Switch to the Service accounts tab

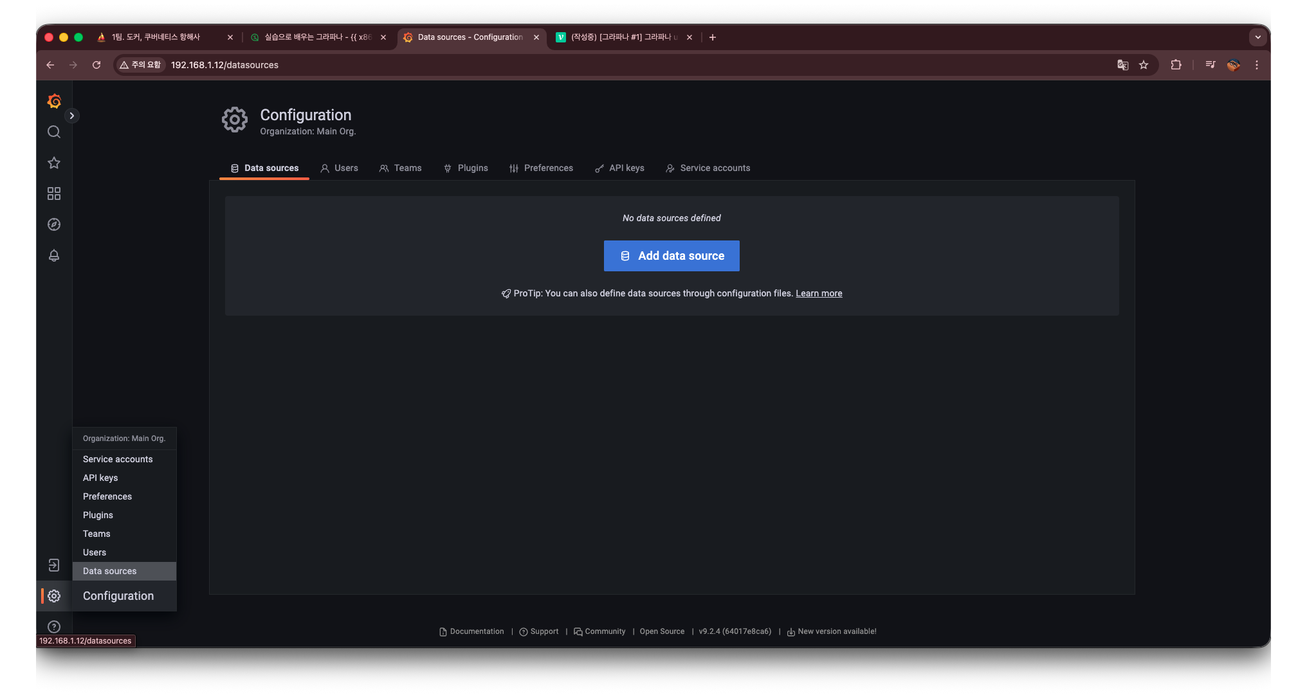pyautogui.click(x=708, y=168)
